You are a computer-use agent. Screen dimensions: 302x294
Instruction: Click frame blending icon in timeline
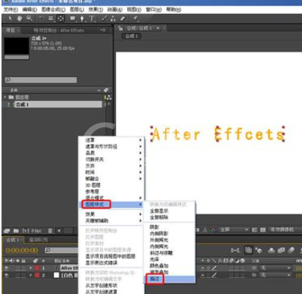point(281,250)
